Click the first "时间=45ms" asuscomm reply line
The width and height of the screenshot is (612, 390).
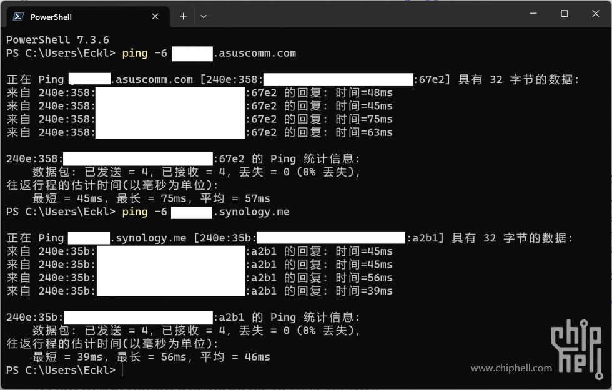200,106
